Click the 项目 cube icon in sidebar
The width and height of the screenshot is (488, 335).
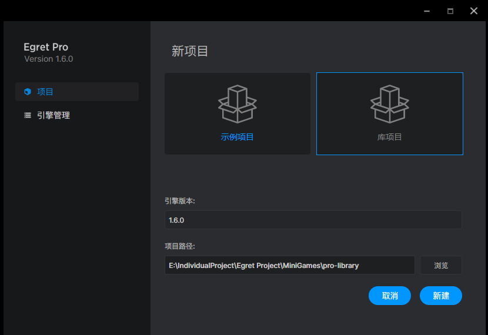[x=28, y=92]
